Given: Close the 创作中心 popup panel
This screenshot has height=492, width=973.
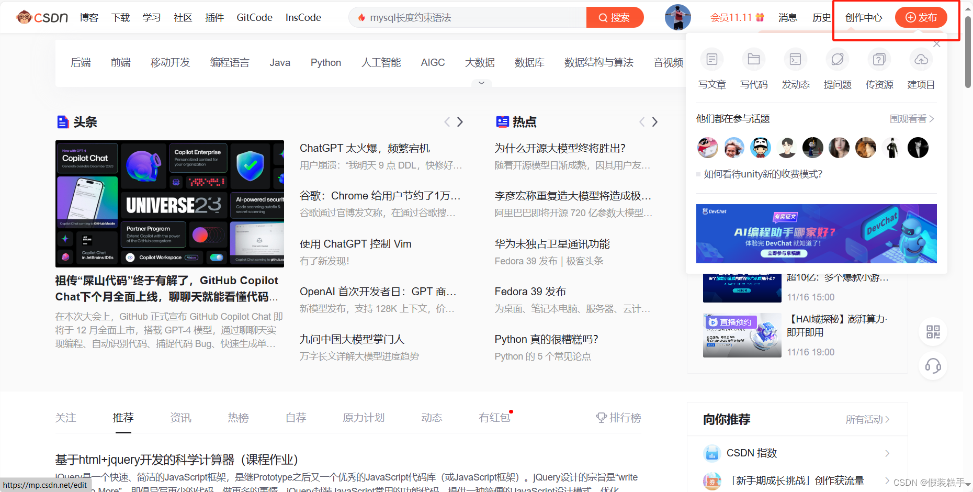Looking at the screenshot, I should [937, 44].
